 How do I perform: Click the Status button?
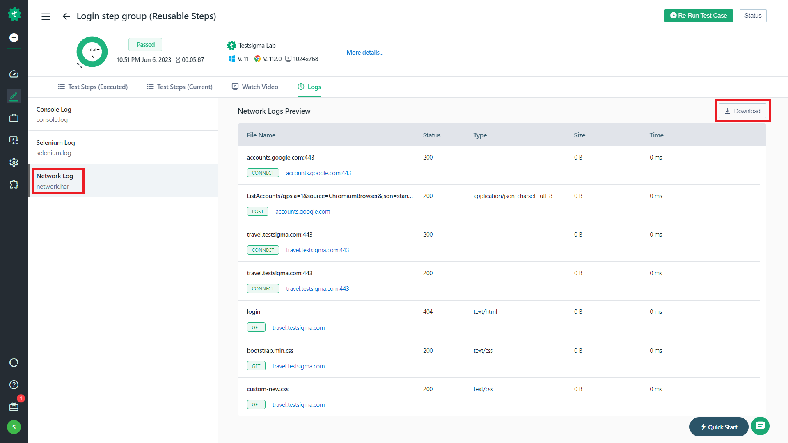753,16
